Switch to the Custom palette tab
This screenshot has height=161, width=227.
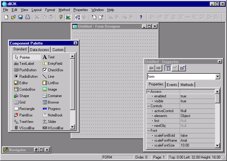click(58, 50)
